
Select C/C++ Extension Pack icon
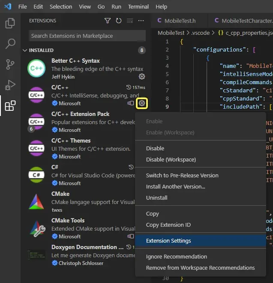click(36, 122)
